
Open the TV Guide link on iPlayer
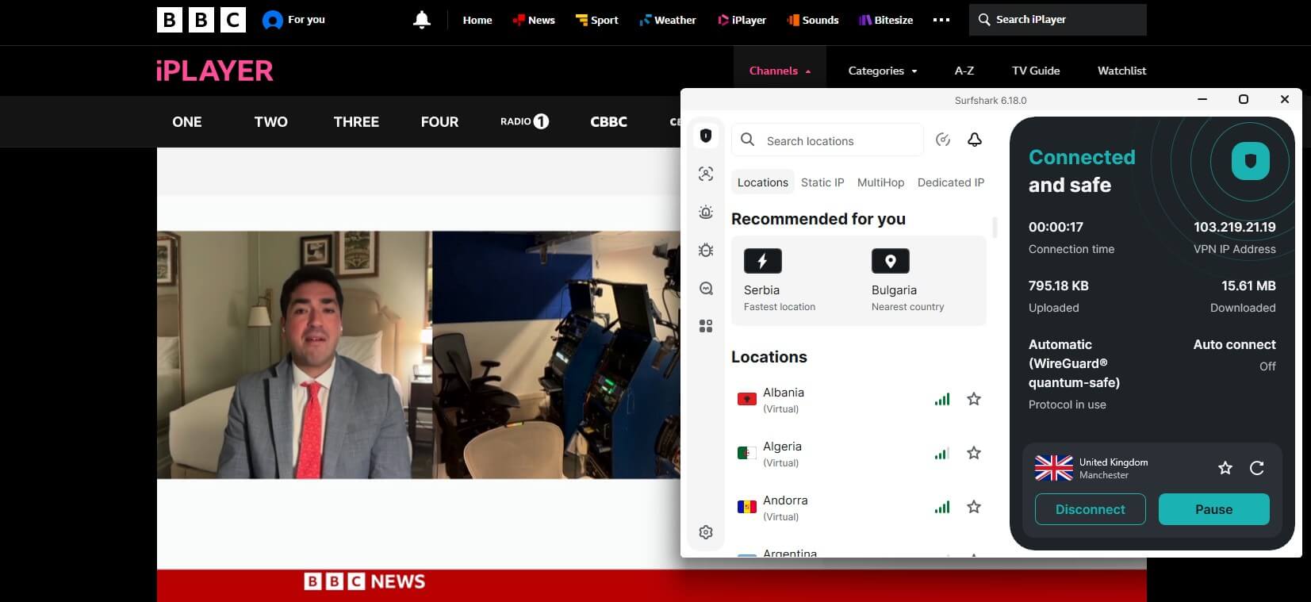1036,71
